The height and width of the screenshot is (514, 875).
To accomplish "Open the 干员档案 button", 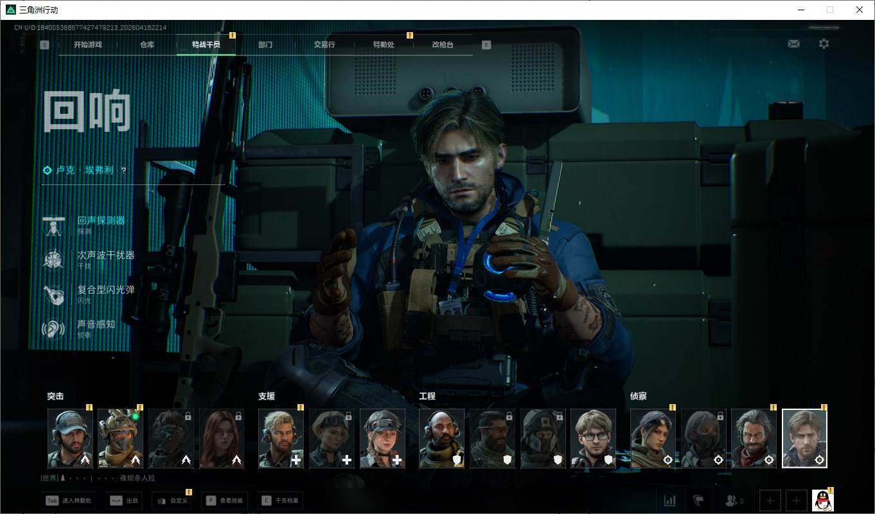I will pyautogui.click(x=280, y=500).
